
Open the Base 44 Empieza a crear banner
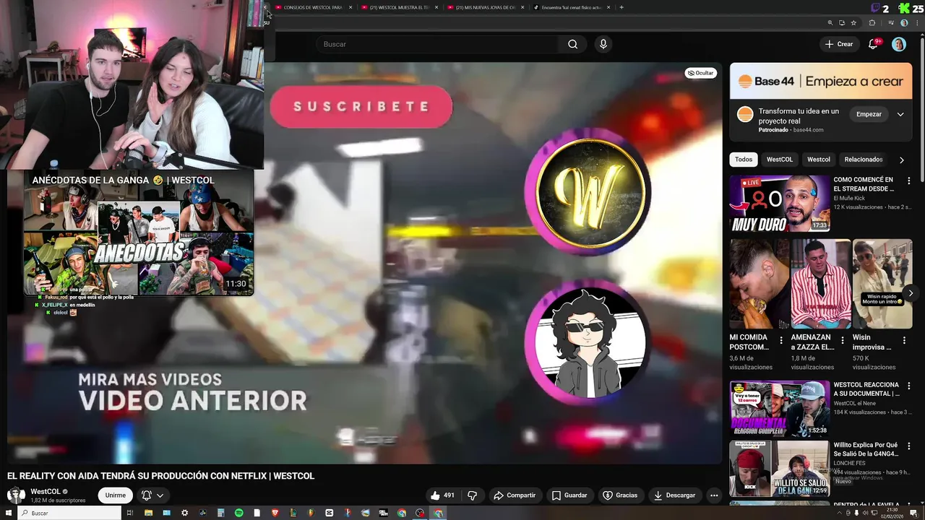click(x=821, y=81)
